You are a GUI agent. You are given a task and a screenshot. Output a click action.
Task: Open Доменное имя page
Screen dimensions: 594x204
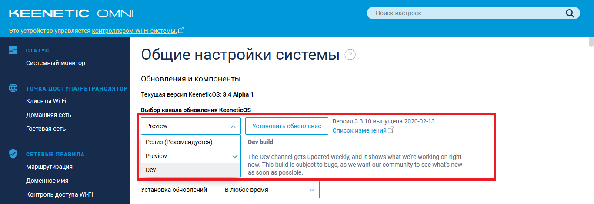click(47, 181)
